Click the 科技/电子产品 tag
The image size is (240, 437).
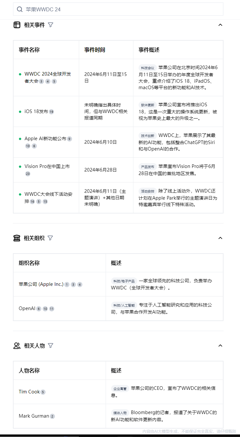[x=124, y=281]
